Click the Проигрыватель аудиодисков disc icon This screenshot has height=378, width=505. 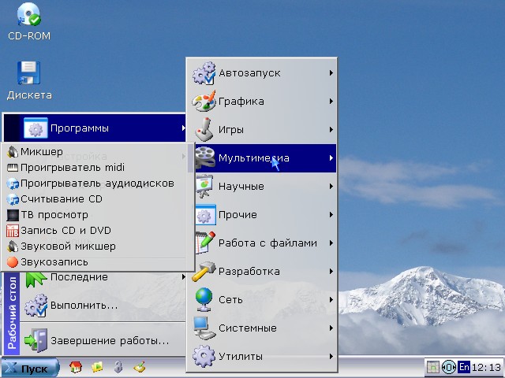[x=13, y=183]
